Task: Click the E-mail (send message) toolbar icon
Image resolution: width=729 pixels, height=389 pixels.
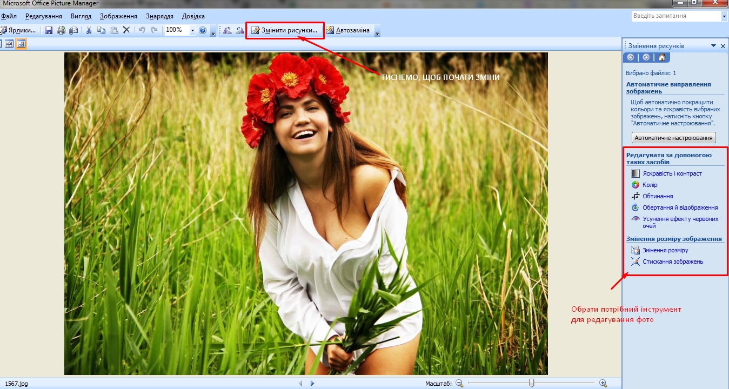Action: click(x=73, y=30)
